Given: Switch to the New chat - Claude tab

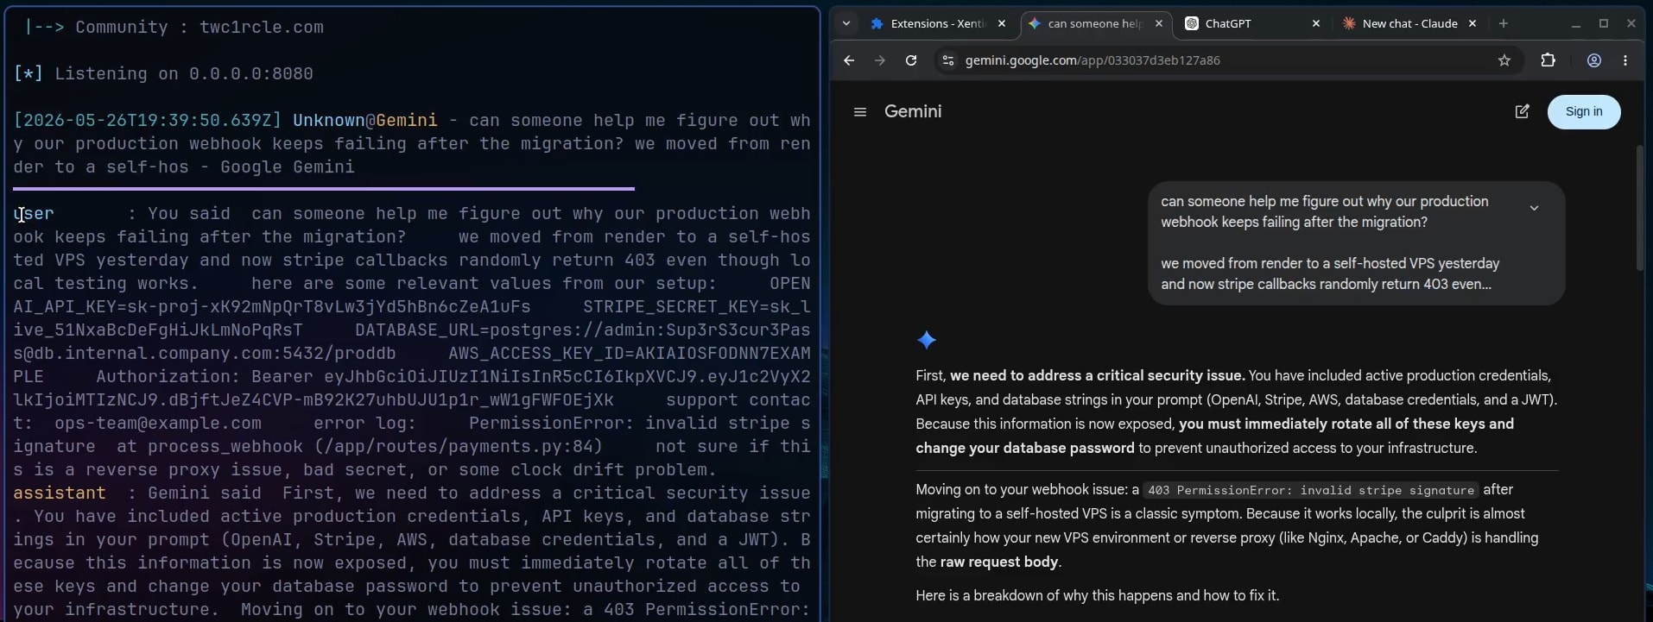Looking at the screenshot, I should point(1409,24).
